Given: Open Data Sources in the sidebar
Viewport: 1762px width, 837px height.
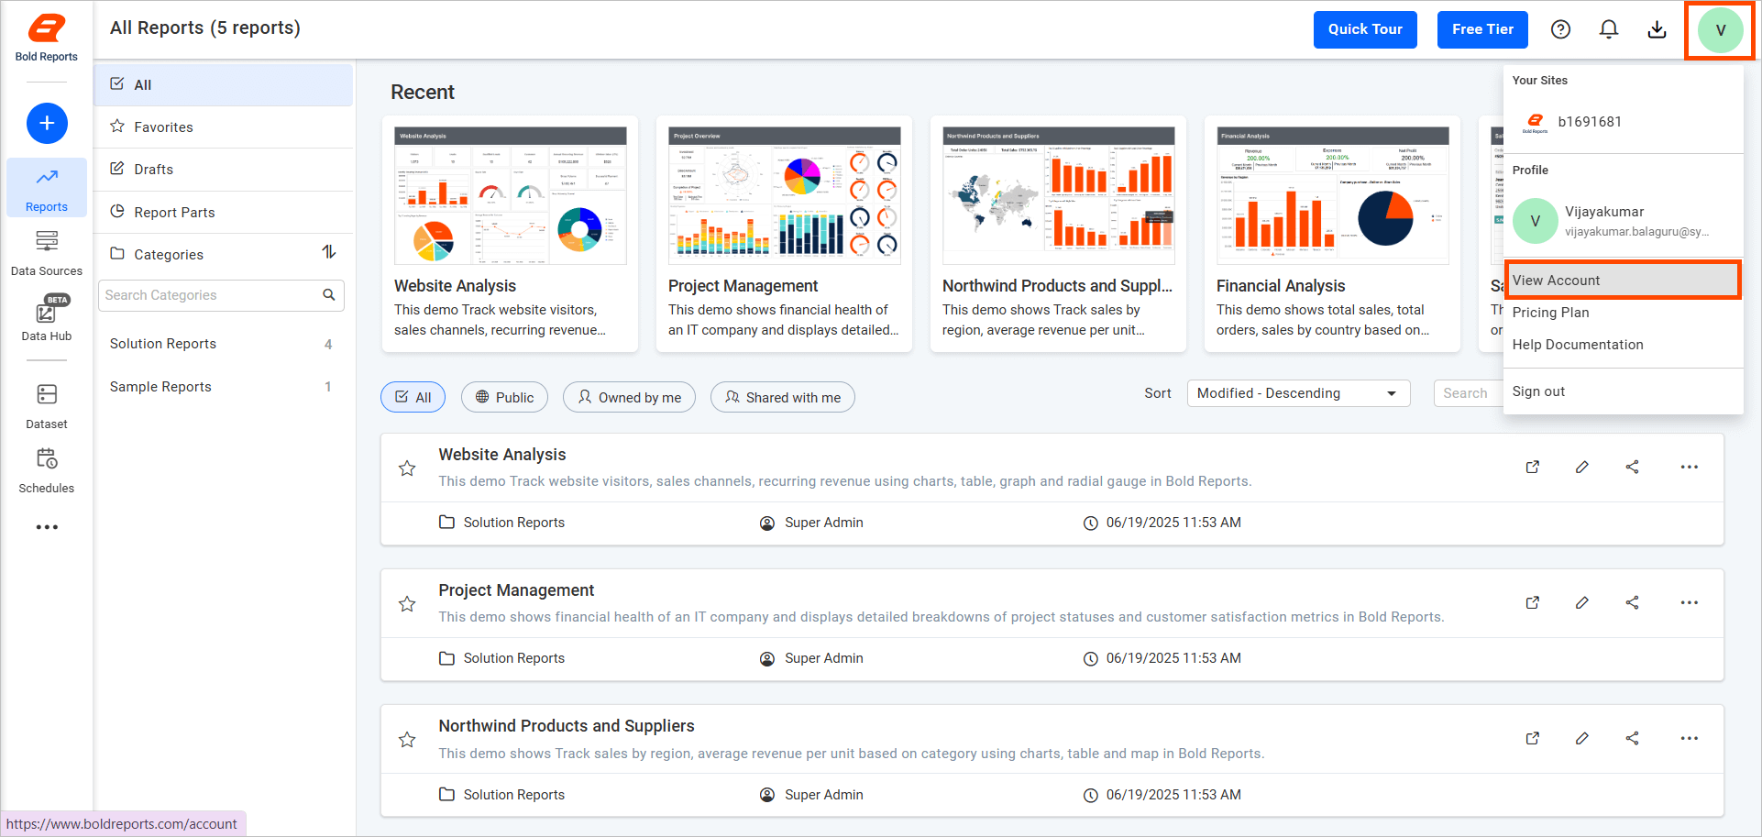Looking at the screenshot, I should coord(47,253).
